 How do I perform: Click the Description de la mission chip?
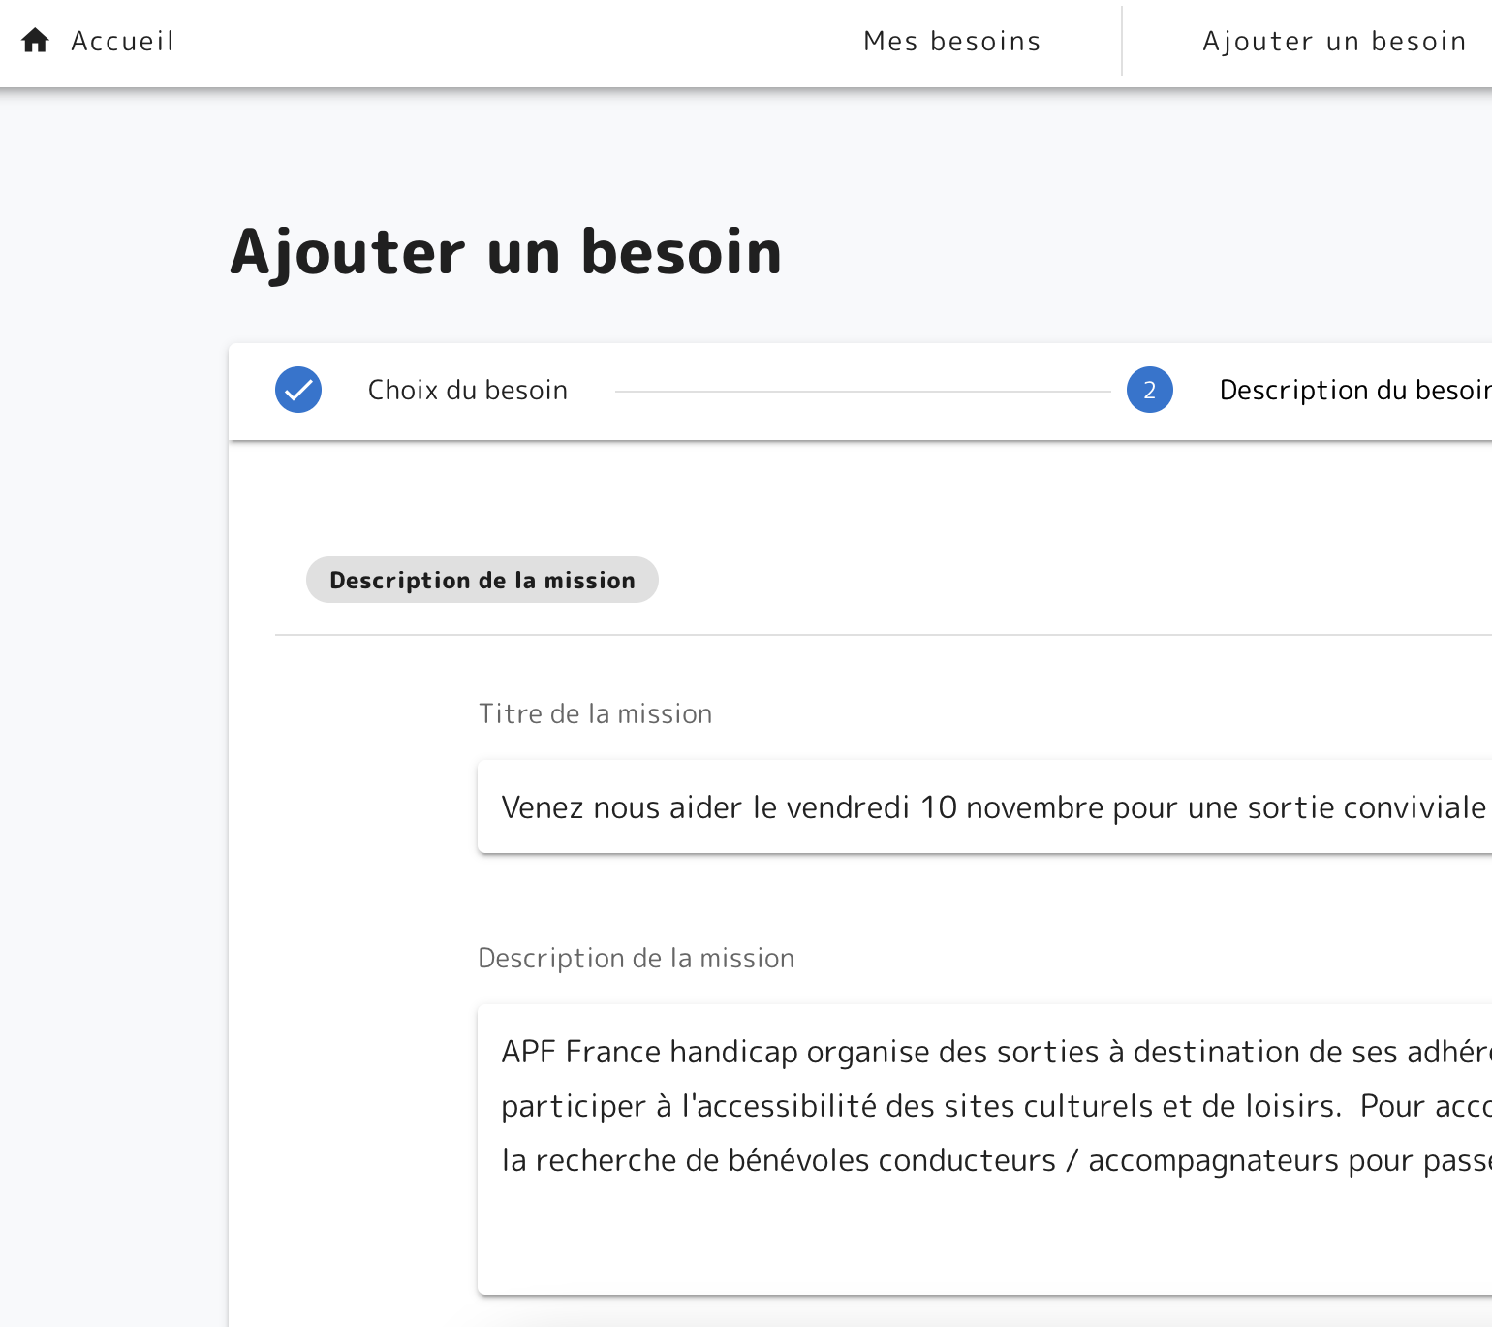tap(482, 580)
